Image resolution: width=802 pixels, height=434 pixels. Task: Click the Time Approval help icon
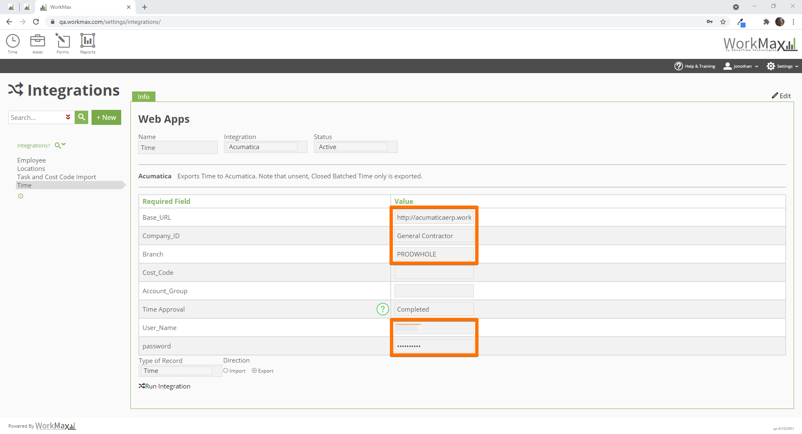click(x=382, y=309)
